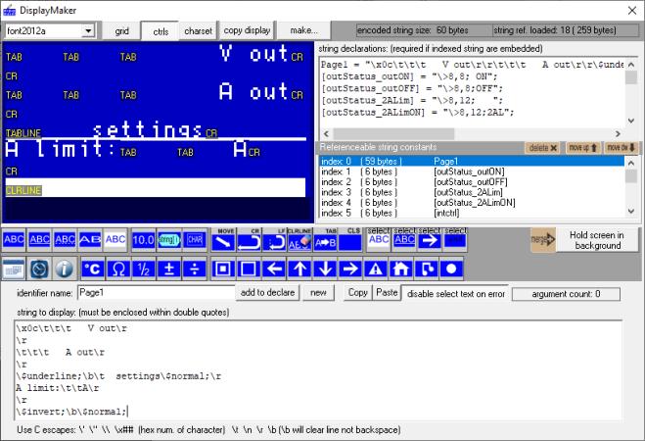Insert the MOVE cursor control
645x441 pixels.
pos(223,240)
